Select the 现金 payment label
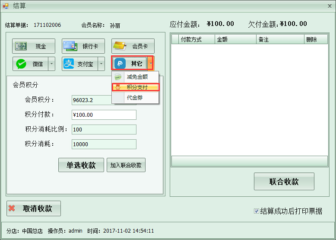The height and width of the screenshot is (240, 336). pos(41,46)
